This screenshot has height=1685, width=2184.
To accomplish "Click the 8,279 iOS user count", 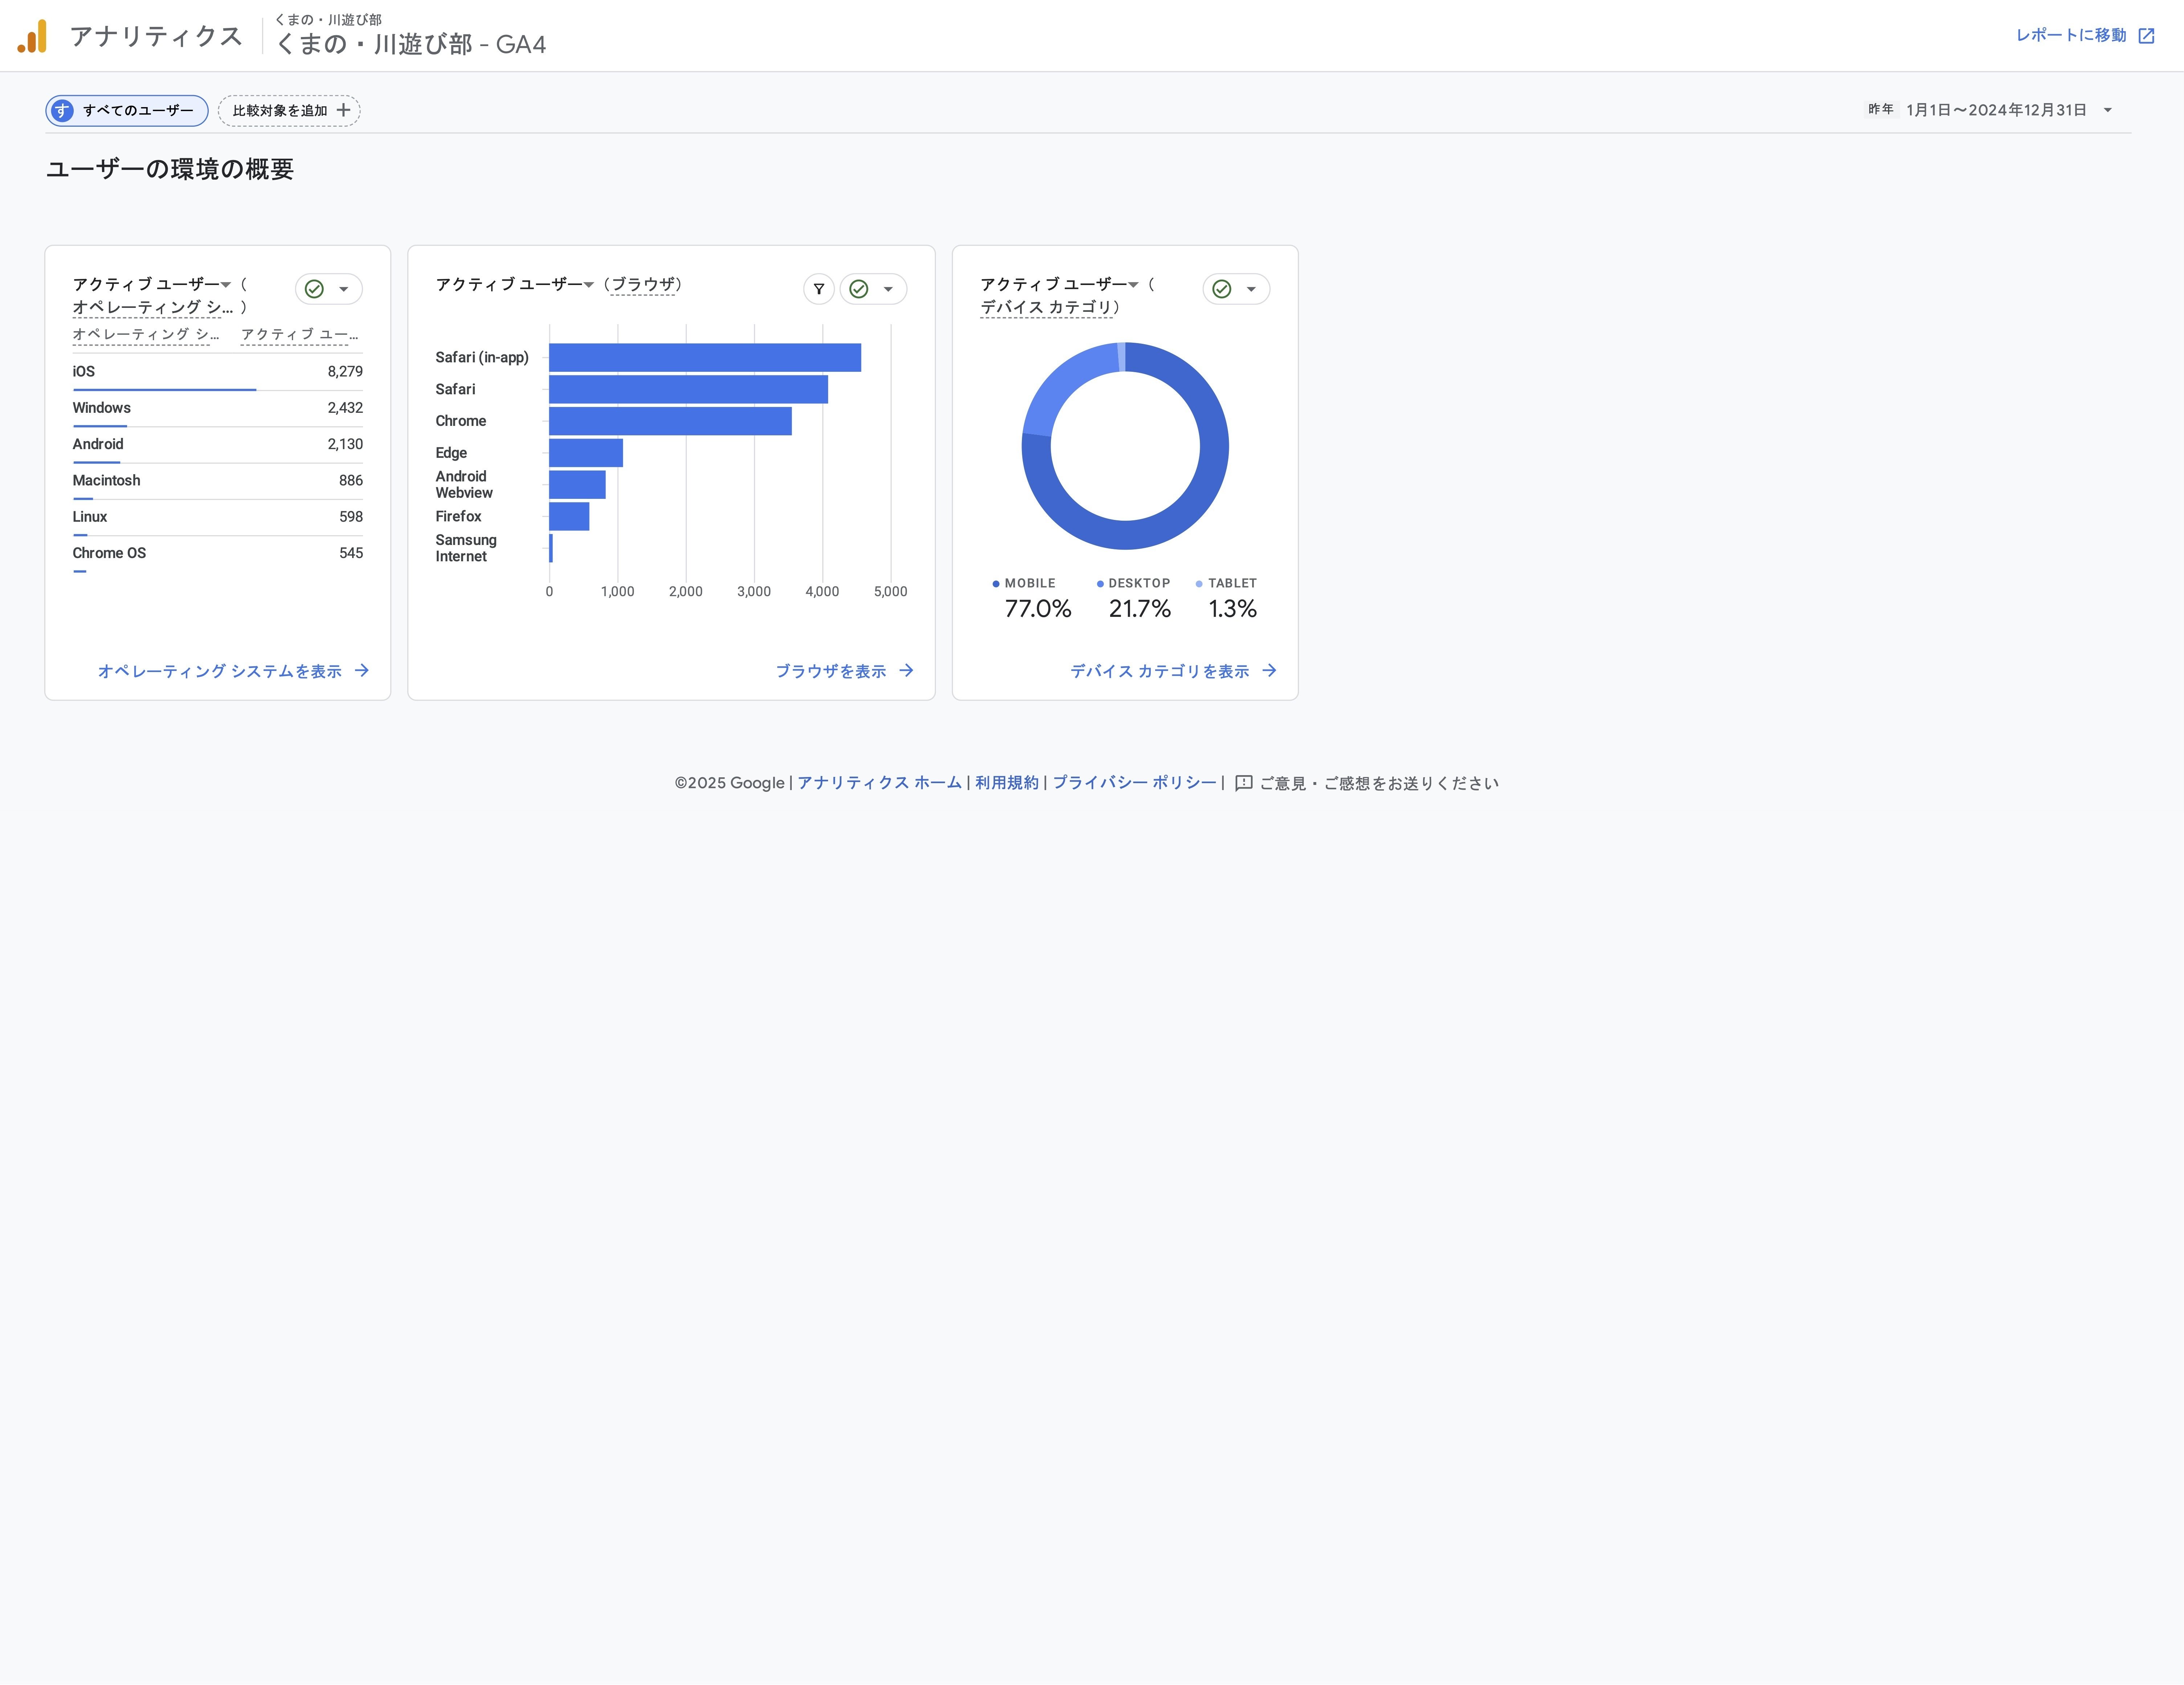I will [345, 372].
